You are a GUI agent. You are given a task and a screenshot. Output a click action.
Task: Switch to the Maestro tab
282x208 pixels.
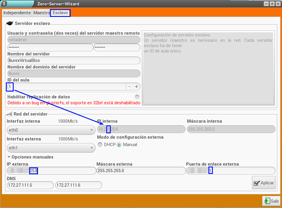tap(42, 13)
